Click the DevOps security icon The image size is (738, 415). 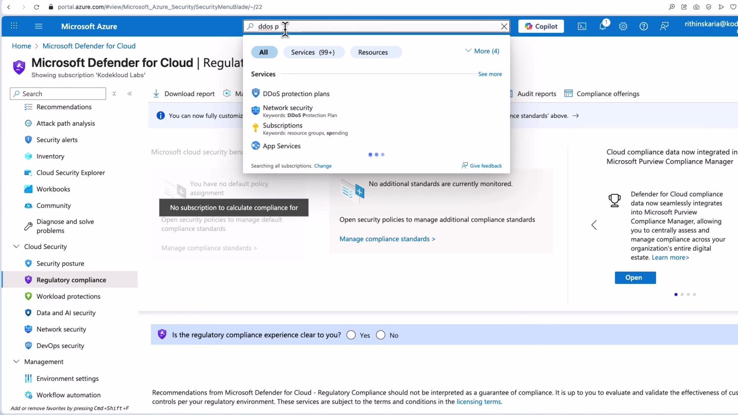28,346
